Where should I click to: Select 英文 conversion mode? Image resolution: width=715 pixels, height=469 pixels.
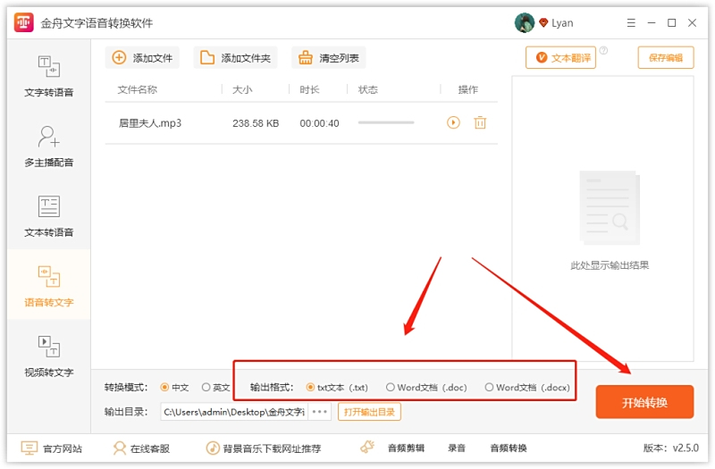pos(206,388)
